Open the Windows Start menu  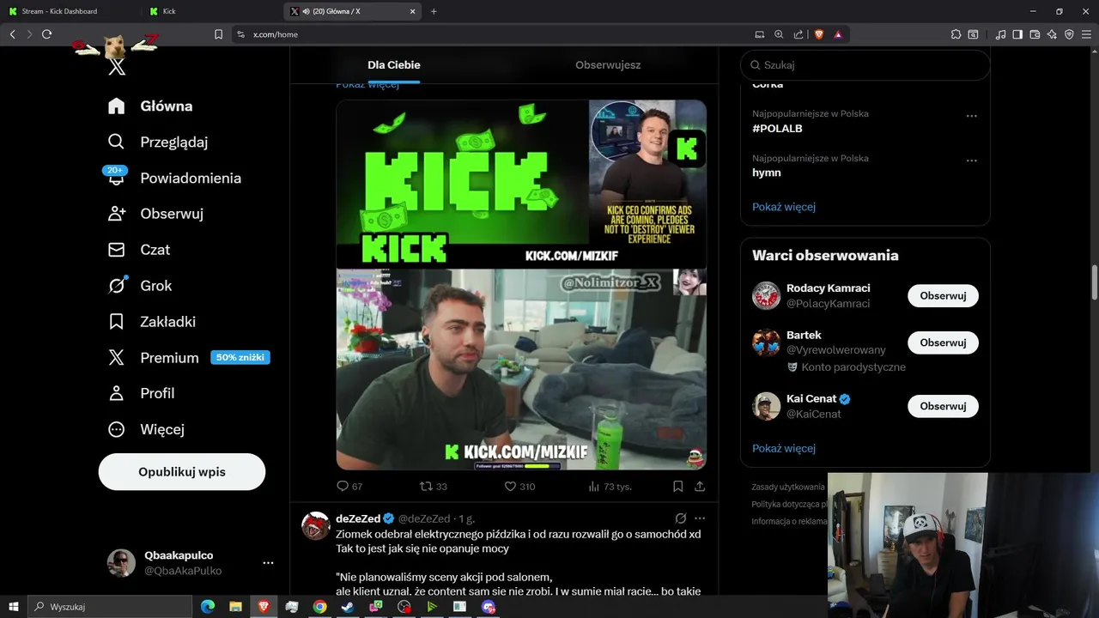coord(14,607)
